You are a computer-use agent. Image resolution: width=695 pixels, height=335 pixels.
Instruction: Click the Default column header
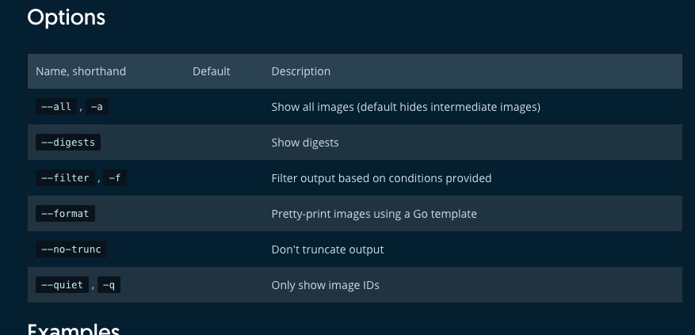point(211,71)
